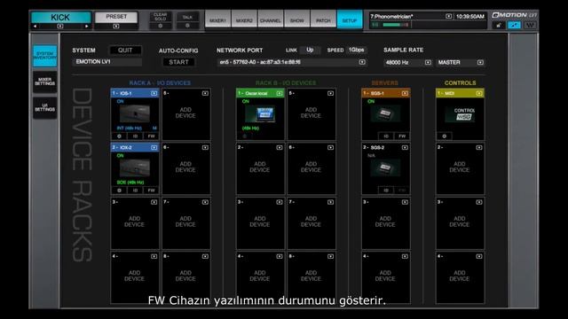
Task: Add device in Rack A slot 3
Action: tap(134, 222)
